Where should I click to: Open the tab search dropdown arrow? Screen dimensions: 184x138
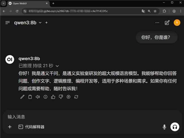click(x=3, y=3)
